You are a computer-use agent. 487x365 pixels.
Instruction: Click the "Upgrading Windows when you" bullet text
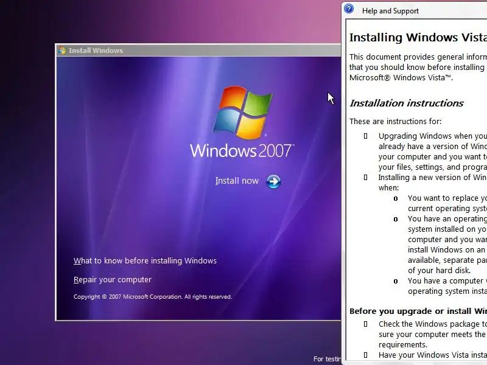click(433, 136)
